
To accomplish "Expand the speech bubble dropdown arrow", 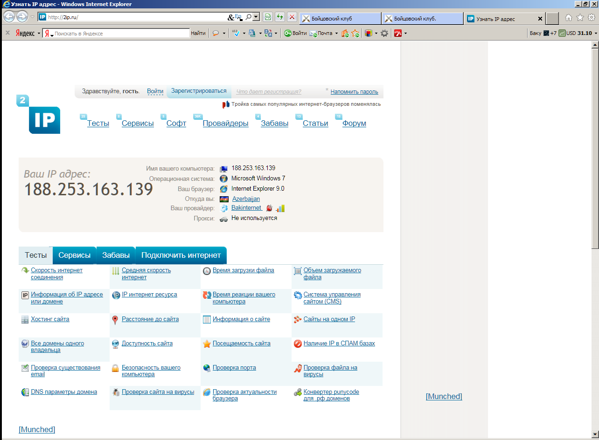I will pyautogui.click(x=224, y=34).
